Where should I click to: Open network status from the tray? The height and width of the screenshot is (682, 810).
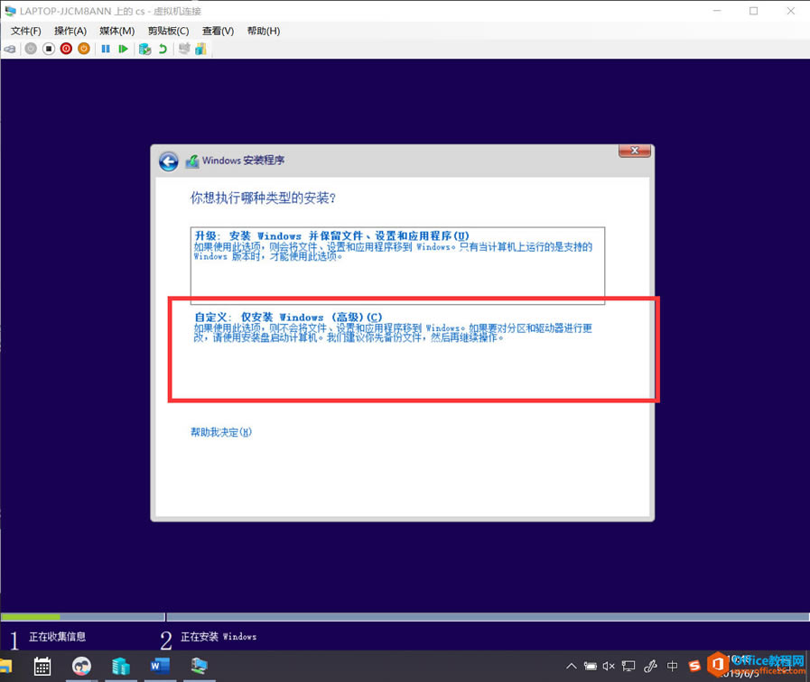[628, 666]
